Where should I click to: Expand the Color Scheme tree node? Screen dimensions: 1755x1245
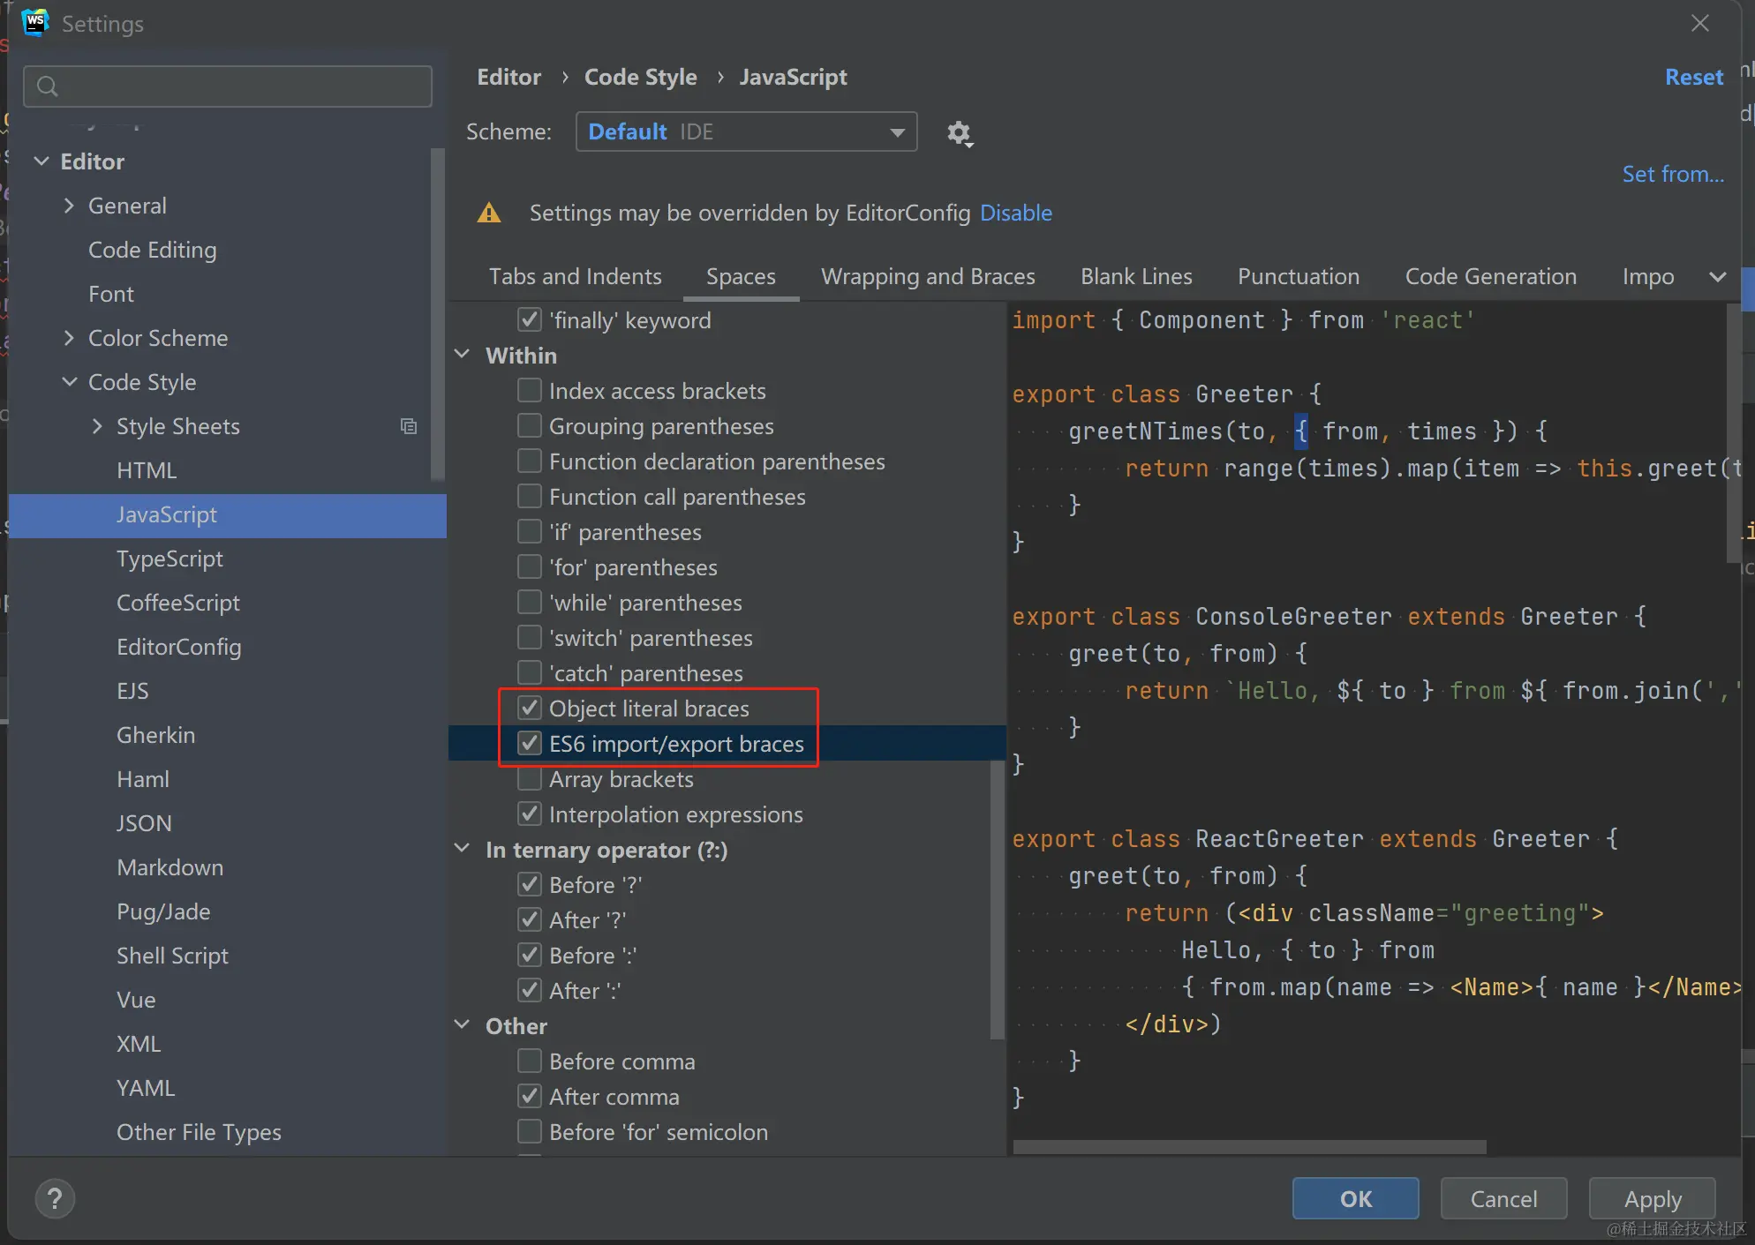[x=69, y=338]
